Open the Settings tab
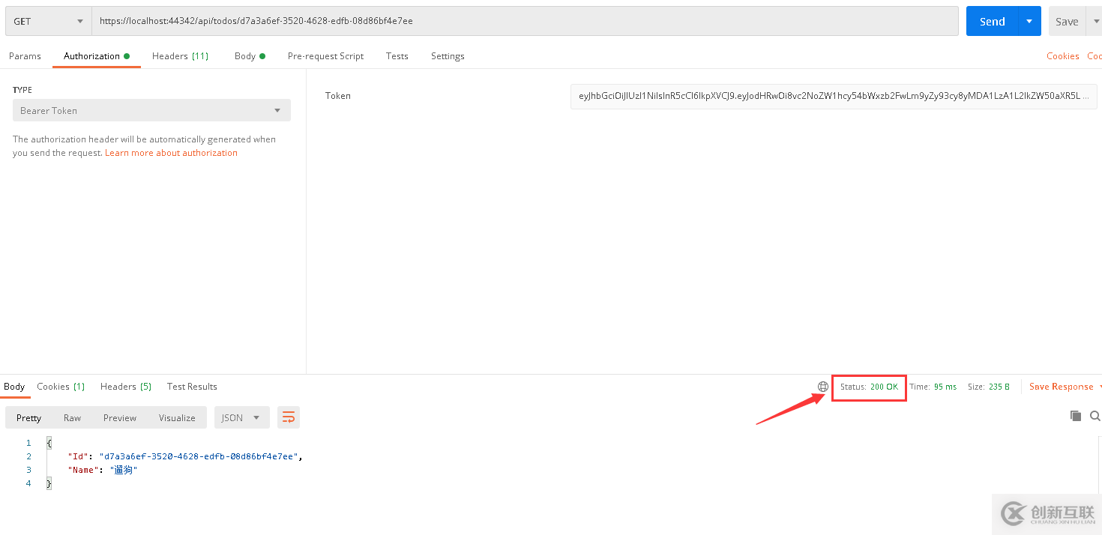This screenshot has height=535, width=1102. click(x=448, y=56)
